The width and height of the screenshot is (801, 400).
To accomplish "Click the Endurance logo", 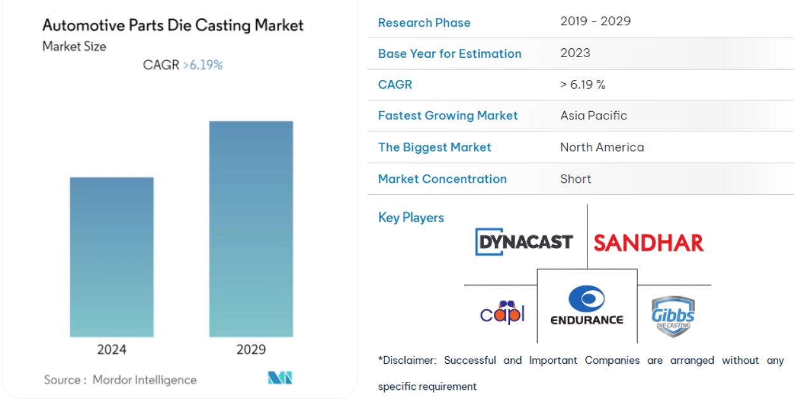I will click(586, 306).
